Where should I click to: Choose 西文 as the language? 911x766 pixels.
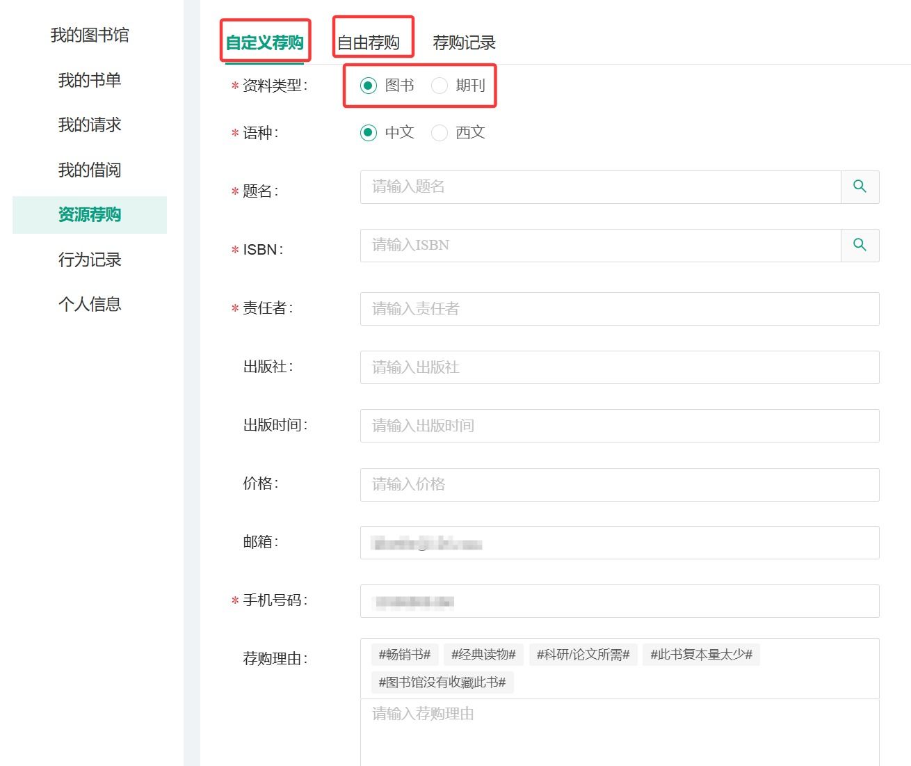(440, 133)
